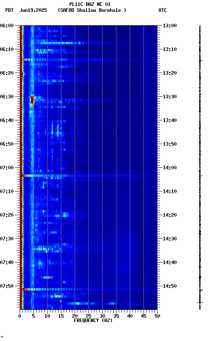Image resolution: width=217 pixels, height=341 pixels.
Task: Click the 'PDT' timezone label
Action: [x=9, y=10]
